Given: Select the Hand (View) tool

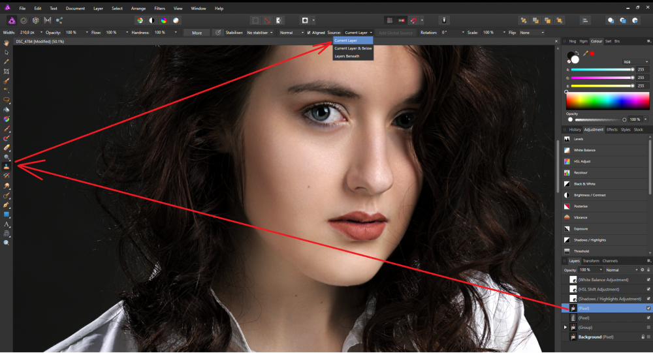Looking at the screenshot, I should click(x=7, y=43).
